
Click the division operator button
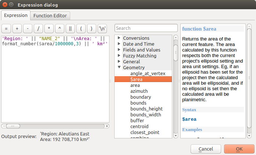(x=38, y=28)
